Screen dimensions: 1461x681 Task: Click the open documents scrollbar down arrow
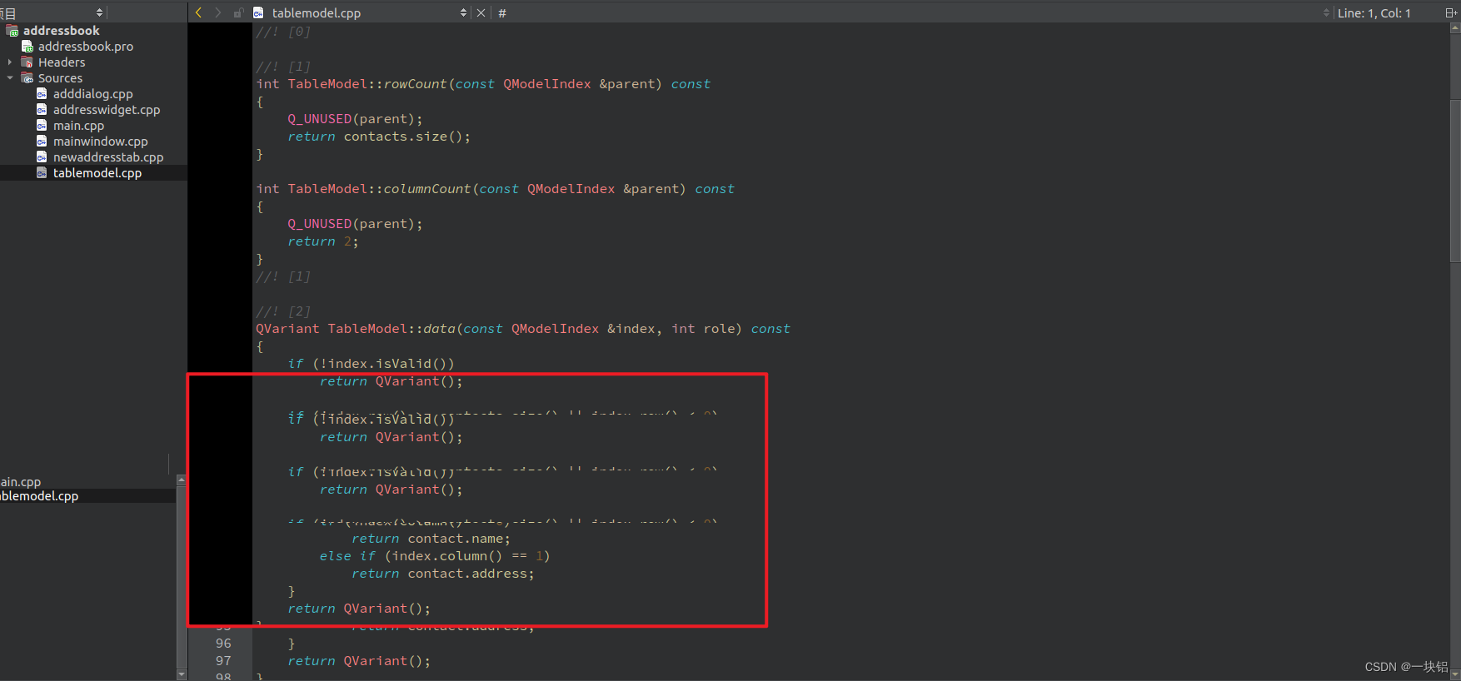tap(181, 674)
